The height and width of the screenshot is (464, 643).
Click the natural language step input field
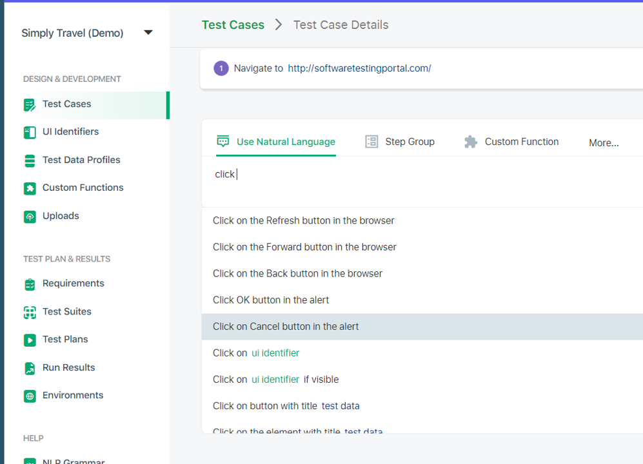click(x=422, y=182)
